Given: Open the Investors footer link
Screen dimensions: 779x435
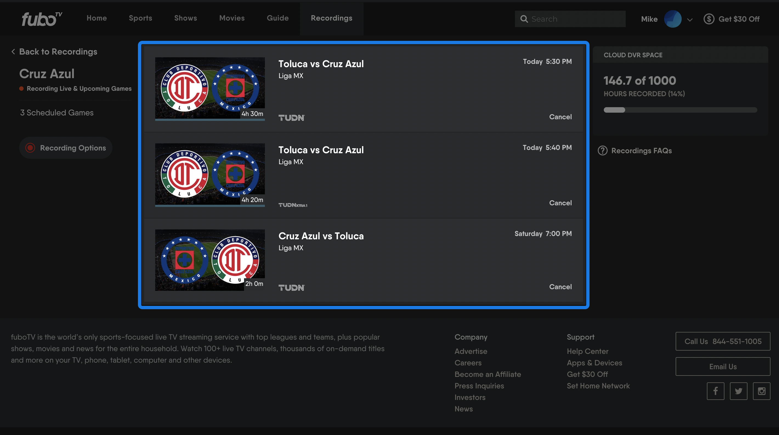Looking at the screenshot, I should (470, 397).
